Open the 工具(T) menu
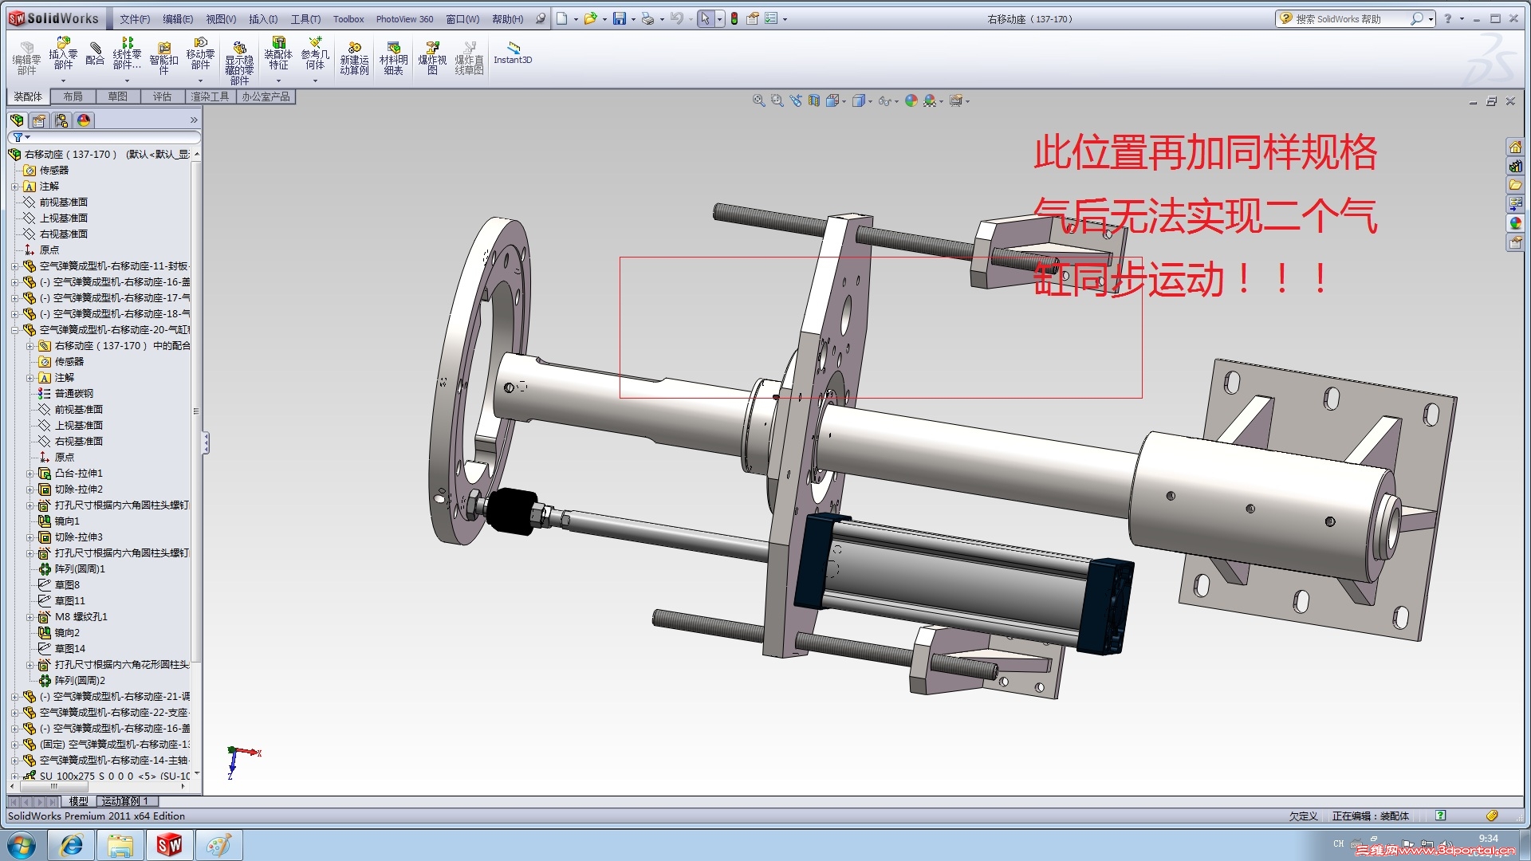The height and width of the screenshot is (861, 1531). 305,19
